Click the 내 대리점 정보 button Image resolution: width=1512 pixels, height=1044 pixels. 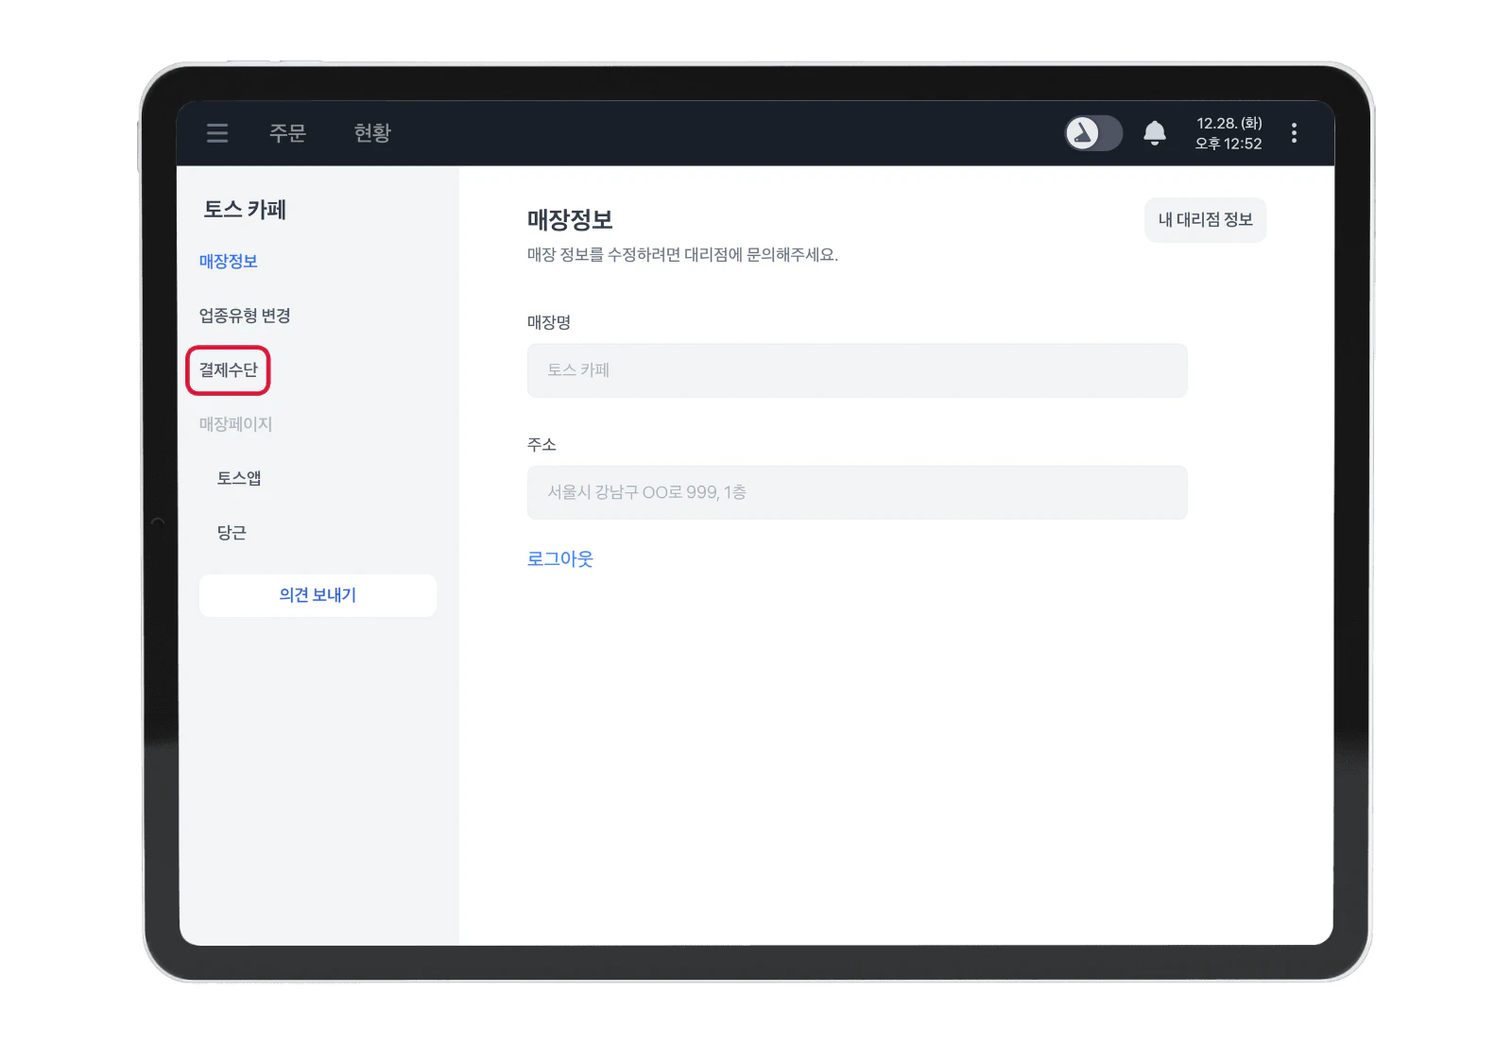tap(1205, 220)
